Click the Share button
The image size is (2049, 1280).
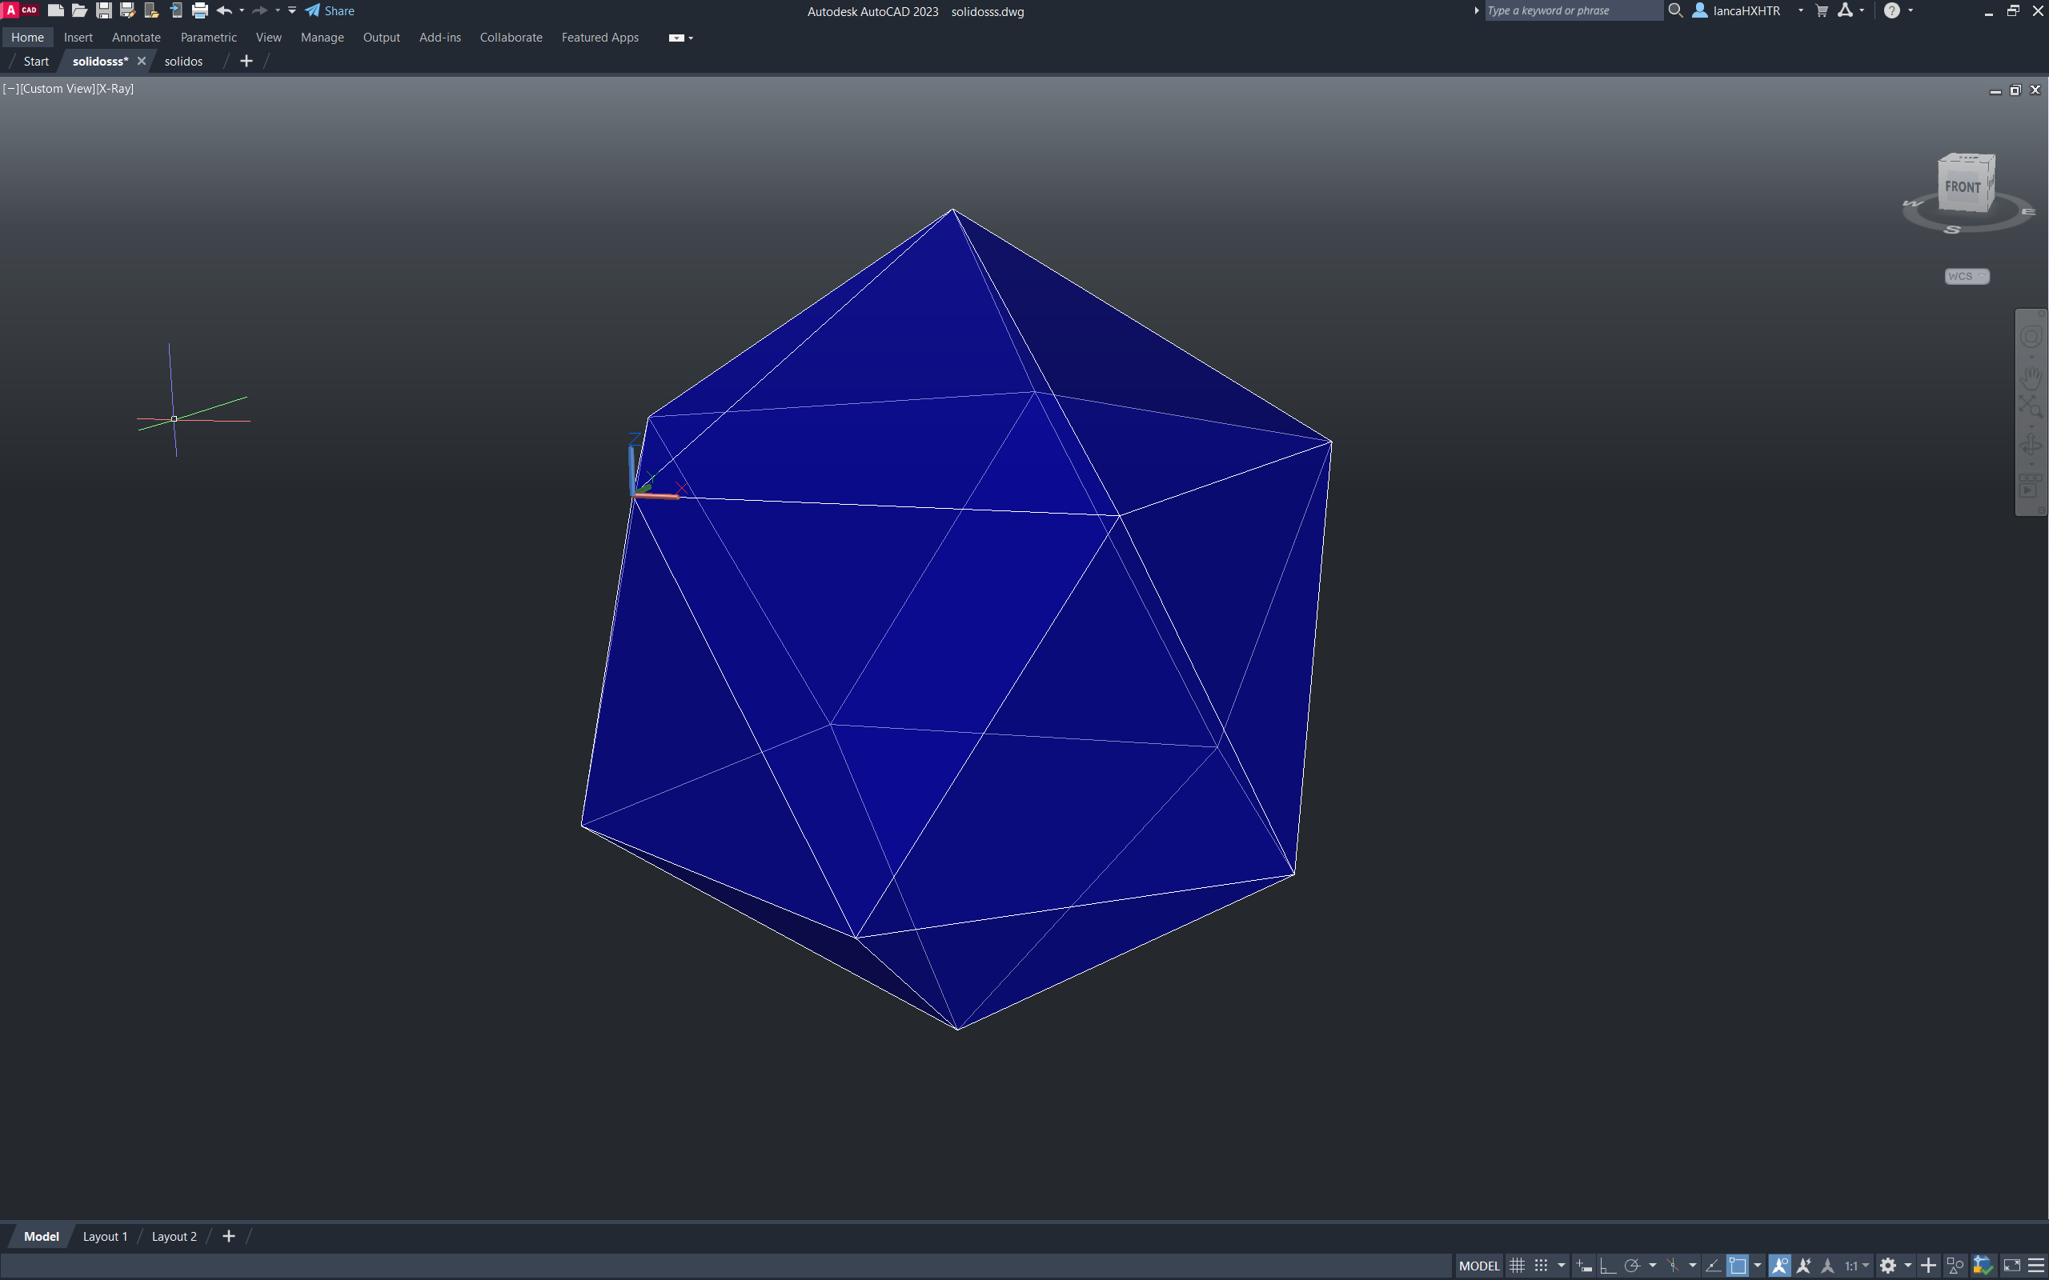(x=331, y=11)
